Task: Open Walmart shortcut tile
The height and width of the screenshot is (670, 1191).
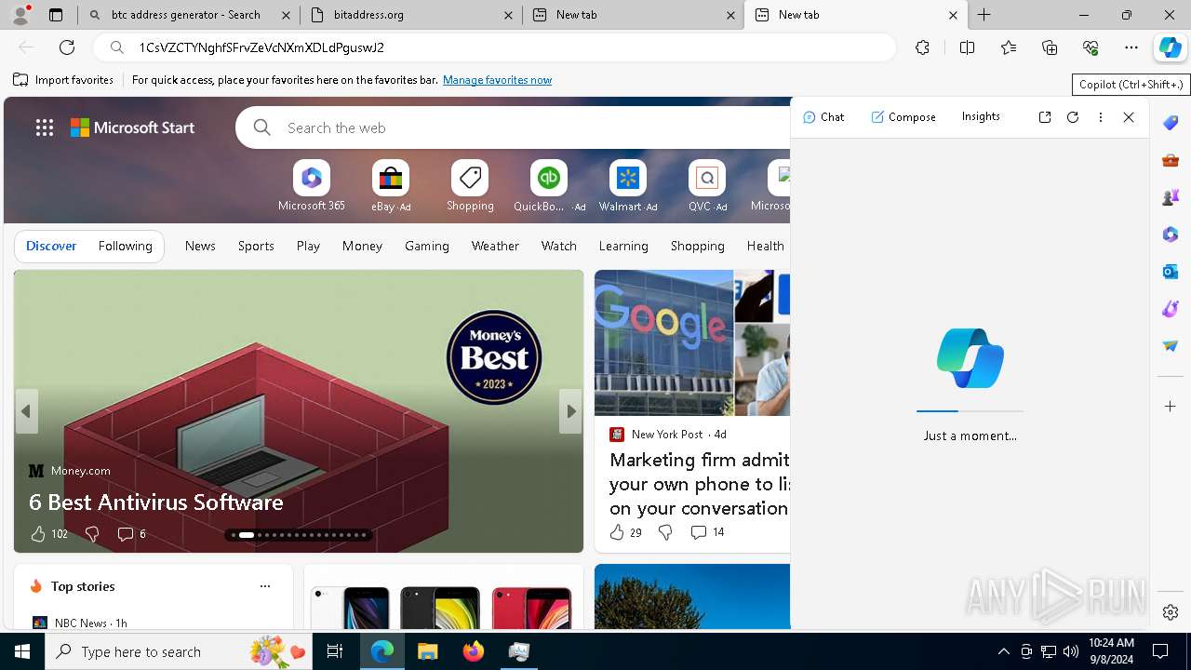Action: pyautogui.click(x=628, y=186)
